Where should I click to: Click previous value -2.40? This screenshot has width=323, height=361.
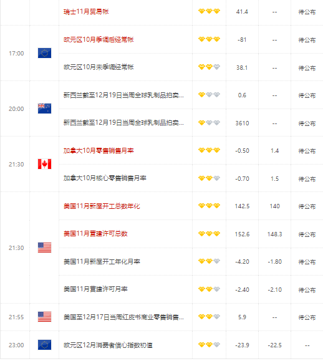click(x=242, y=290)
